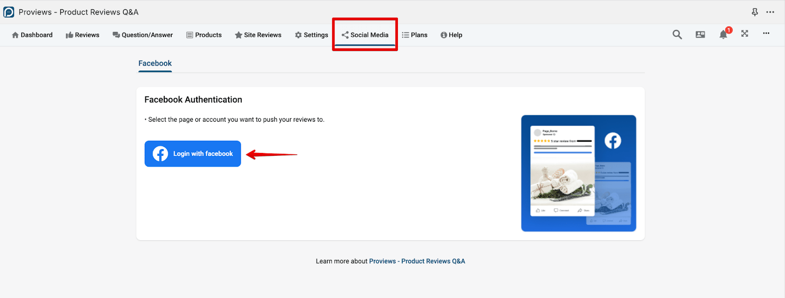Click the Proviews app logo icon

point(9,12)
